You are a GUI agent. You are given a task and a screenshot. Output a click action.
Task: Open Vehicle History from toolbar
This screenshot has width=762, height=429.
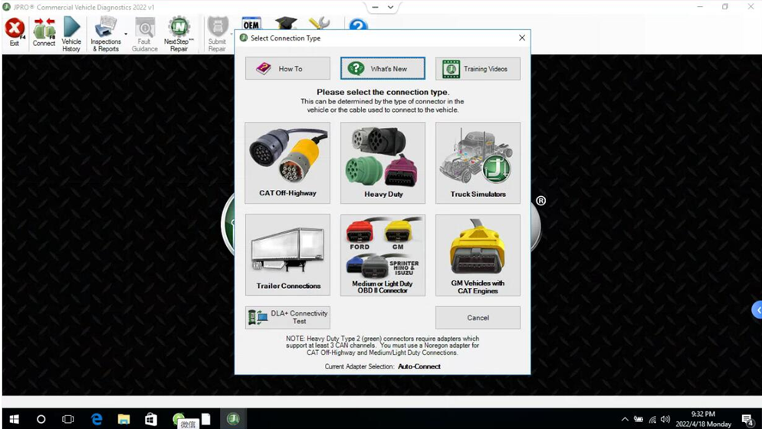tap(71, 34)
